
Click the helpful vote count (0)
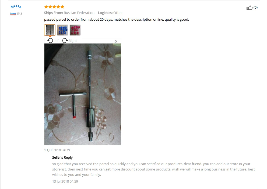(255, 8)
